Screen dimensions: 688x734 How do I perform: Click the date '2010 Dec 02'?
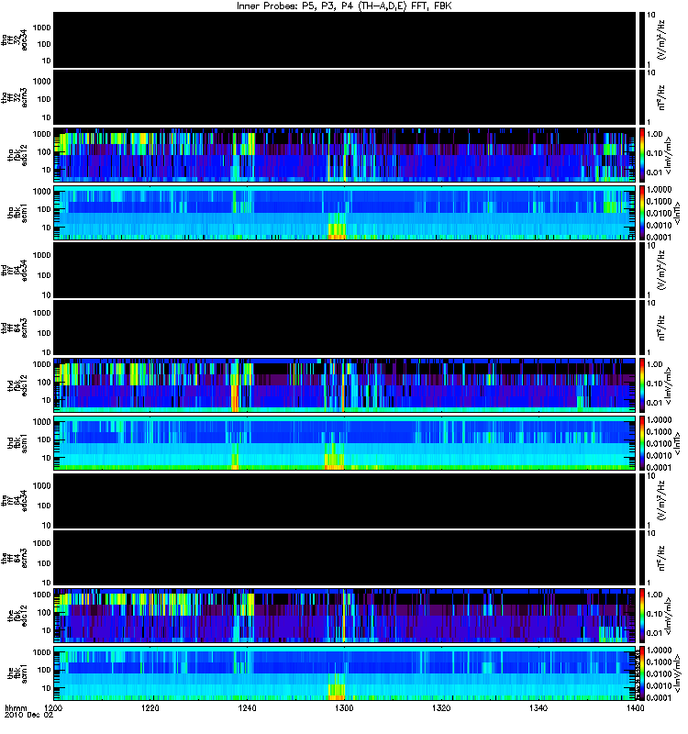pos(28,716)
